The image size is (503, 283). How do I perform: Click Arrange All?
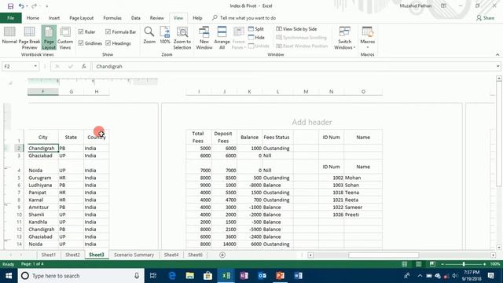(222, 38)
